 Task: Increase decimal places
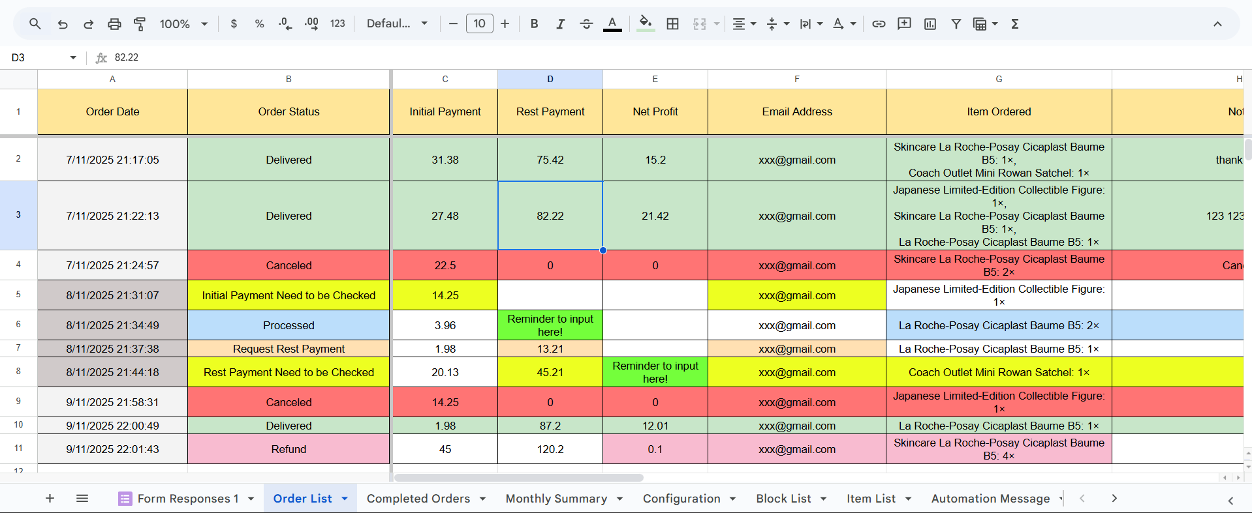(x=311, y=24)
